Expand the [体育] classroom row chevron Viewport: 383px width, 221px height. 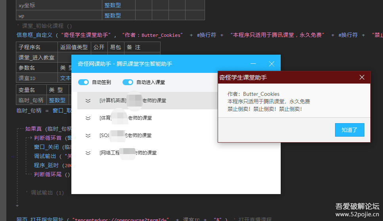[x=88, y=118]
